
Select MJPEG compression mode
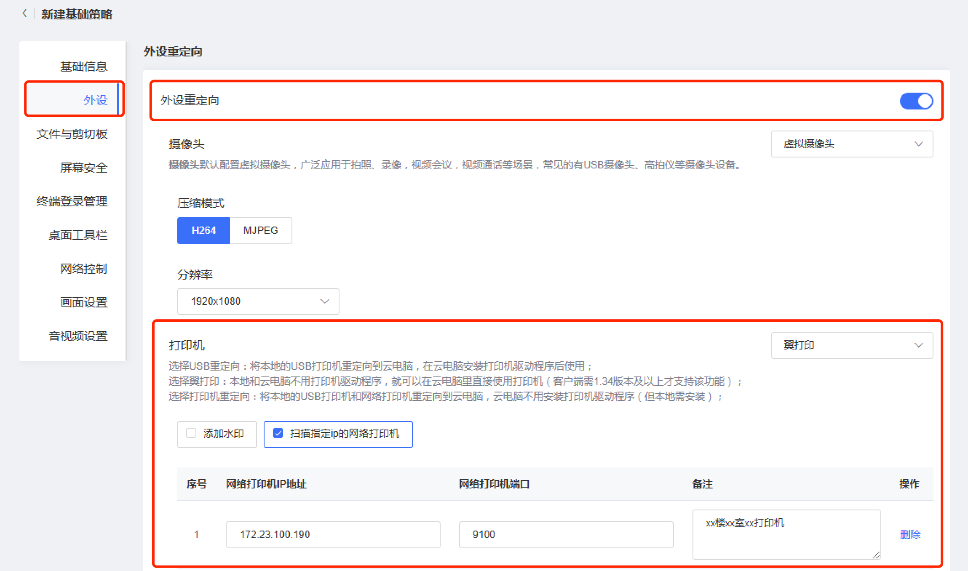(x=261, y=231)
